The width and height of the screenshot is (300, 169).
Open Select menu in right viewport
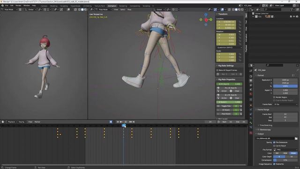coord(123,9)
